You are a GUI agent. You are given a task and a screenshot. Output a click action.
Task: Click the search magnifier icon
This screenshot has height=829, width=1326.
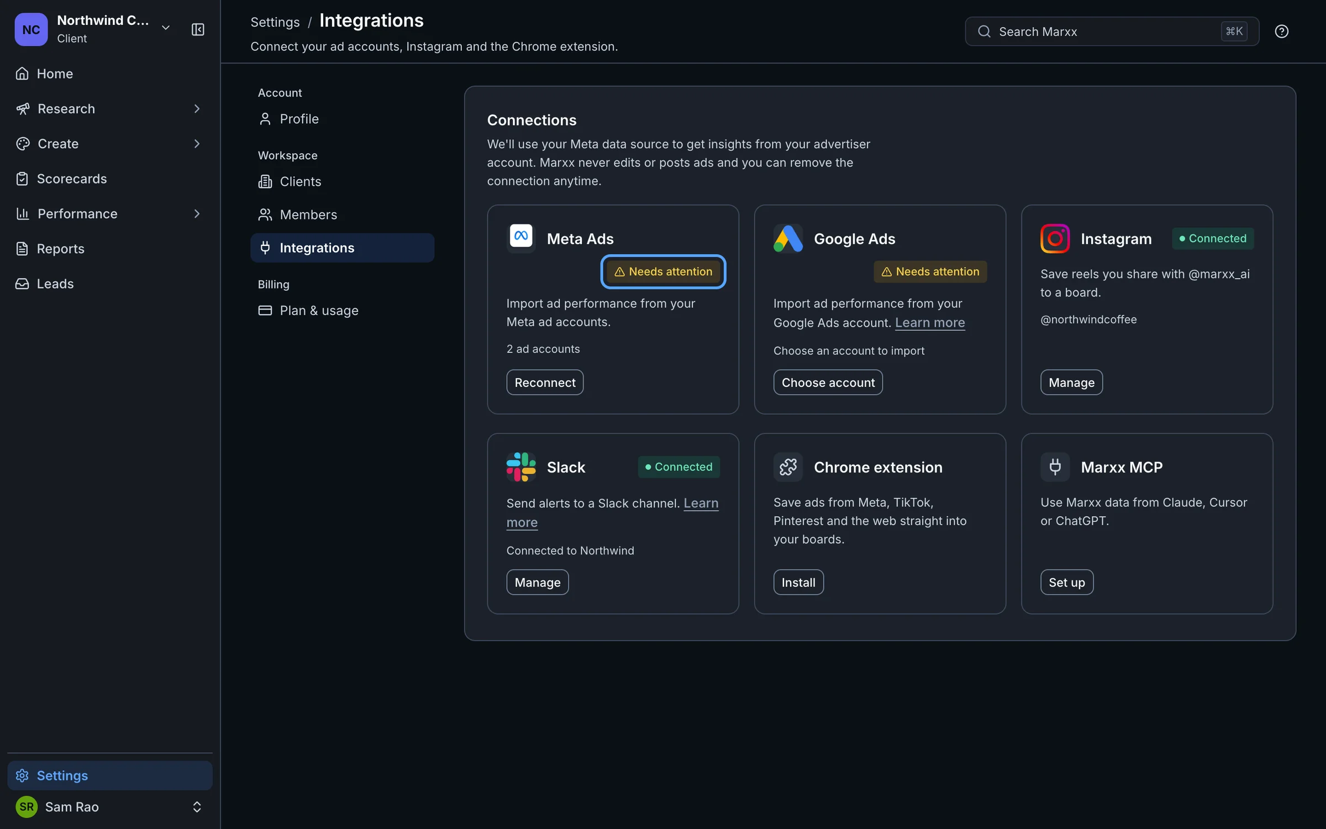(984, 32)
